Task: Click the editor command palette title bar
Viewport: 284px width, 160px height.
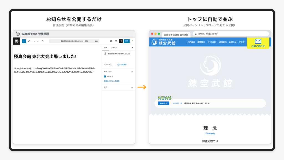Action: coord(74,41)
